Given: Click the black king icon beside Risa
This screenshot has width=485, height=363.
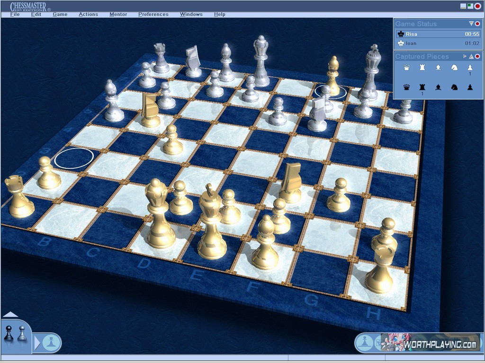Looking at the screenshot, I should click(x=401, y=34).
